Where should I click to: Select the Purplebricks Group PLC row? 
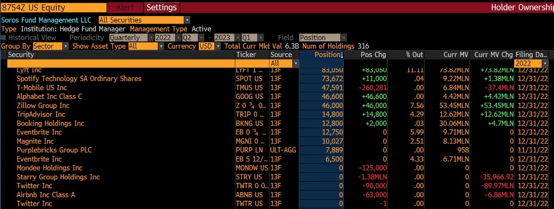(277, 150)
